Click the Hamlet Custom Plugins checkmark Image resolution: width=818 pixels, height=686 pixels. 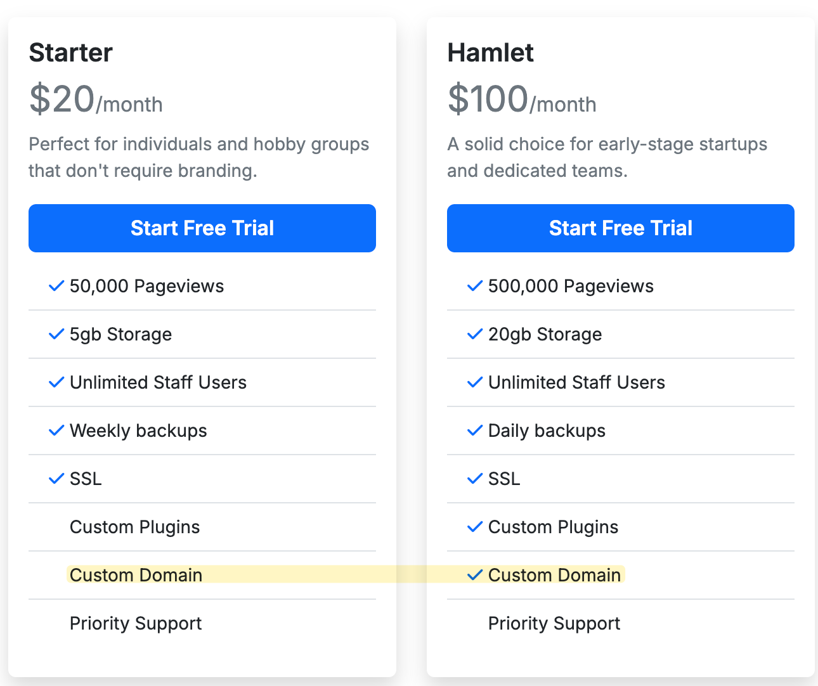(x=475, y=527)
